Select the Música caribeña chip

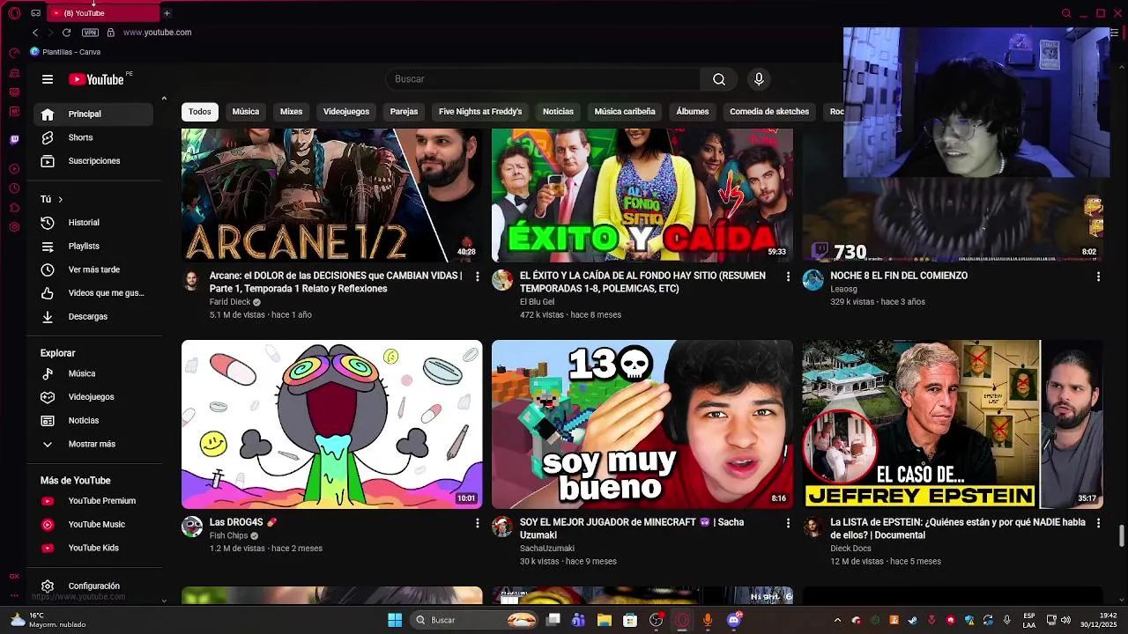(x=625, y=112)
